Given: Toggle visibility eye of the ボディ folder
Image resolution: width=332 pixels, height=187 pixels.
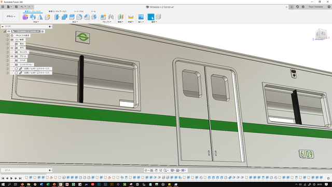Looking at the screenshot, I should point(12,48).
